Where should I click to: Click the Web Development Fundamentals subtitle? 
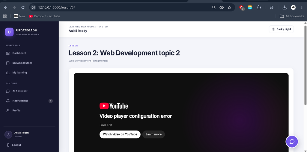[x=88, y=61]
